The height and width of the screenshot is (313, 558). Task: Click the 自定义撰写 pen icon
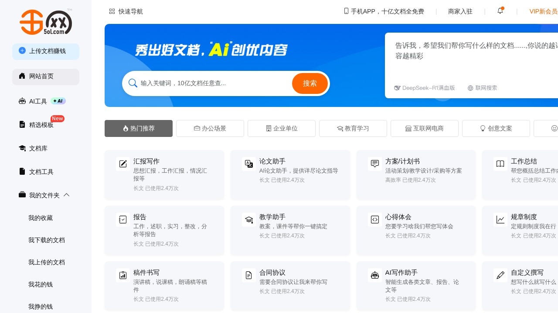500,275
